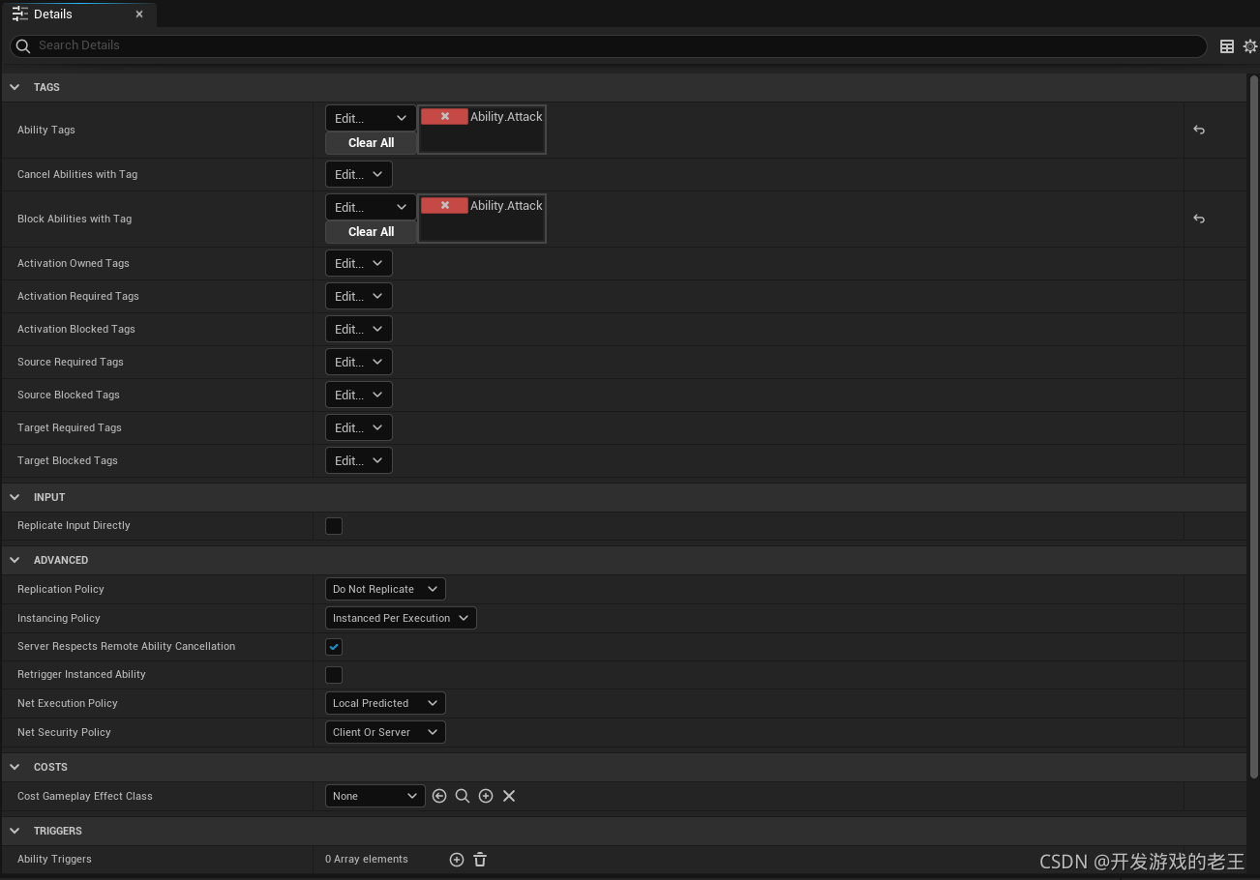The image size is (1260, 880).
Task: Uncheck Server Respects Remote Ability Cancellation
Action: point(334,647)
